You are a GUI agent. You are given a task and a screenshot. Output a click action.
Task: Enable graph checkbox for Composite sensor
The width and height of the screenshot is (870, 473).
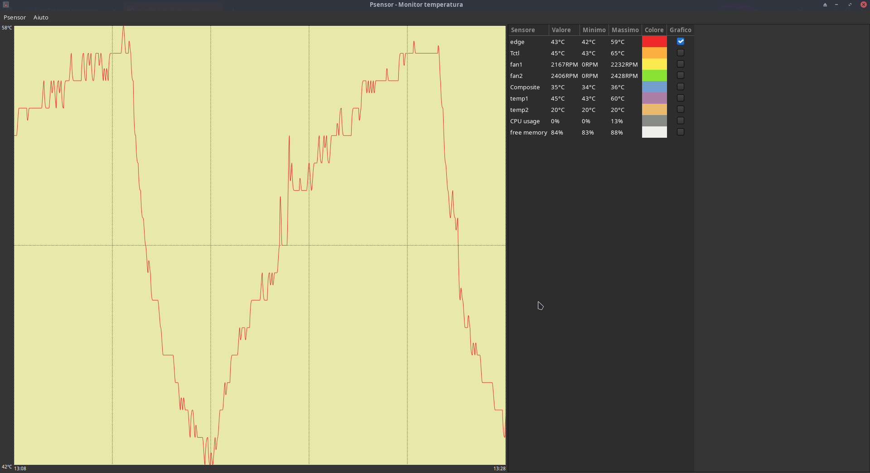(680, 87)
